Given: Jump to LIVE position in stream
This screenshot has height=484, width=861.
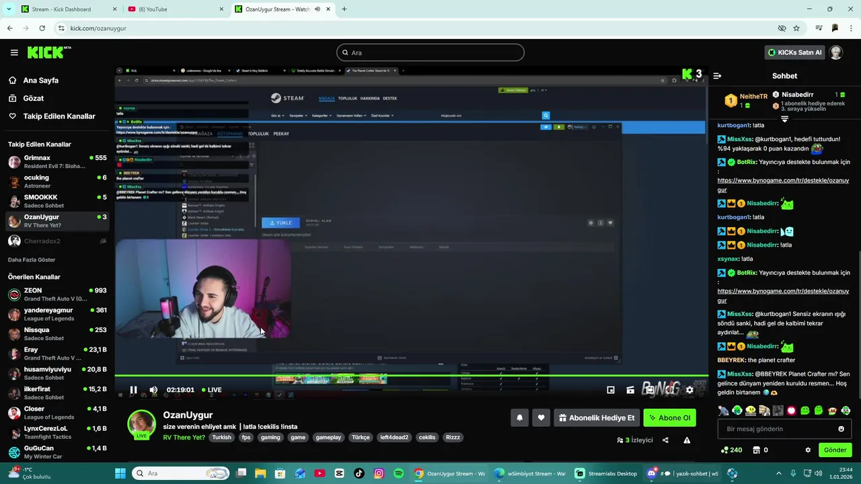Looking at the screenshot, I should coord(211,390).
